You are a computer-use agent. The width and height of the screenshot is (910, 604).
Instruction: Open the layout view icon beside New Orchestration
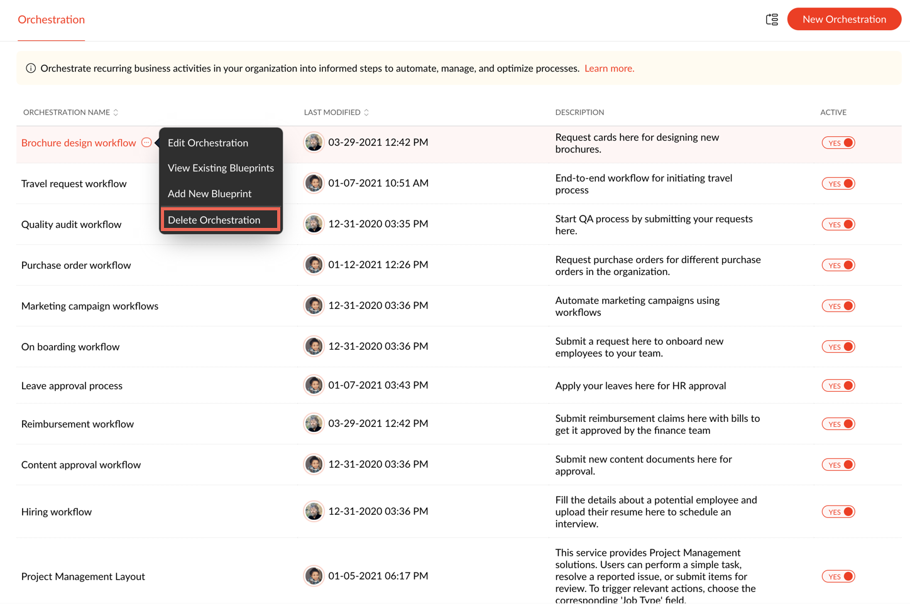tap(772, 19)
